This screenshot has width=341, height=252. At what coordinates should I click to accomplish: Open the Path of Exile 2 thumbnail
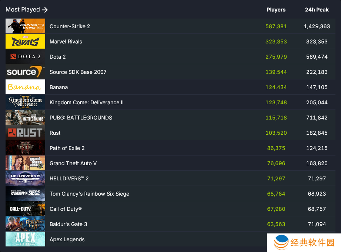coord(25,148)
